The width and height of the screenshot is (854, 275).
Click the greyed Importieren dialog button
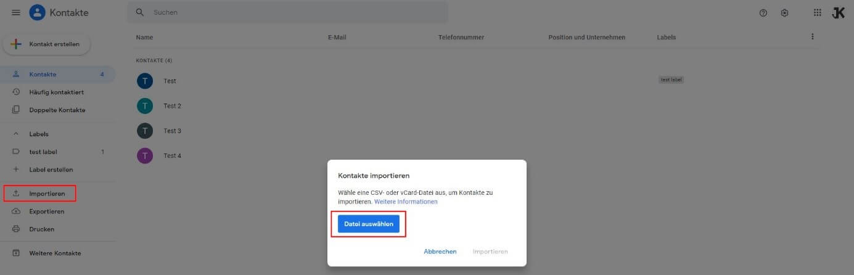(490, 252)
